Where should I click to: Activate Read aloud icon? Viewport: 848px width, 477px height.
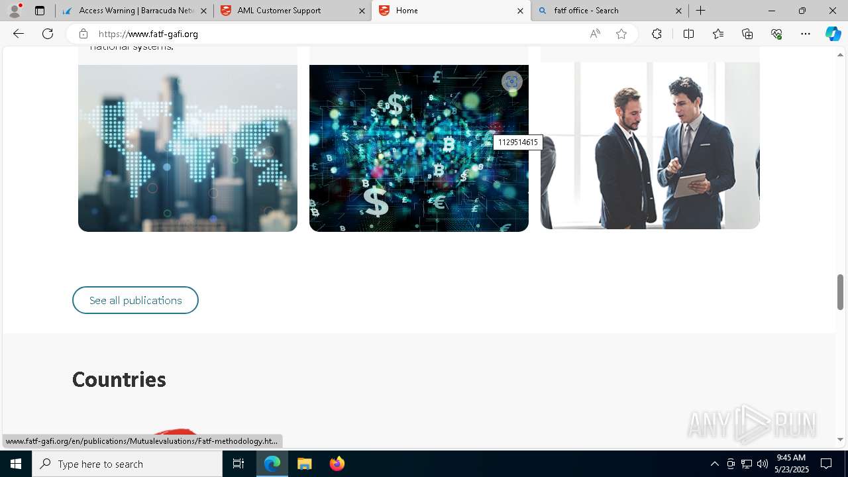[595, 34]
